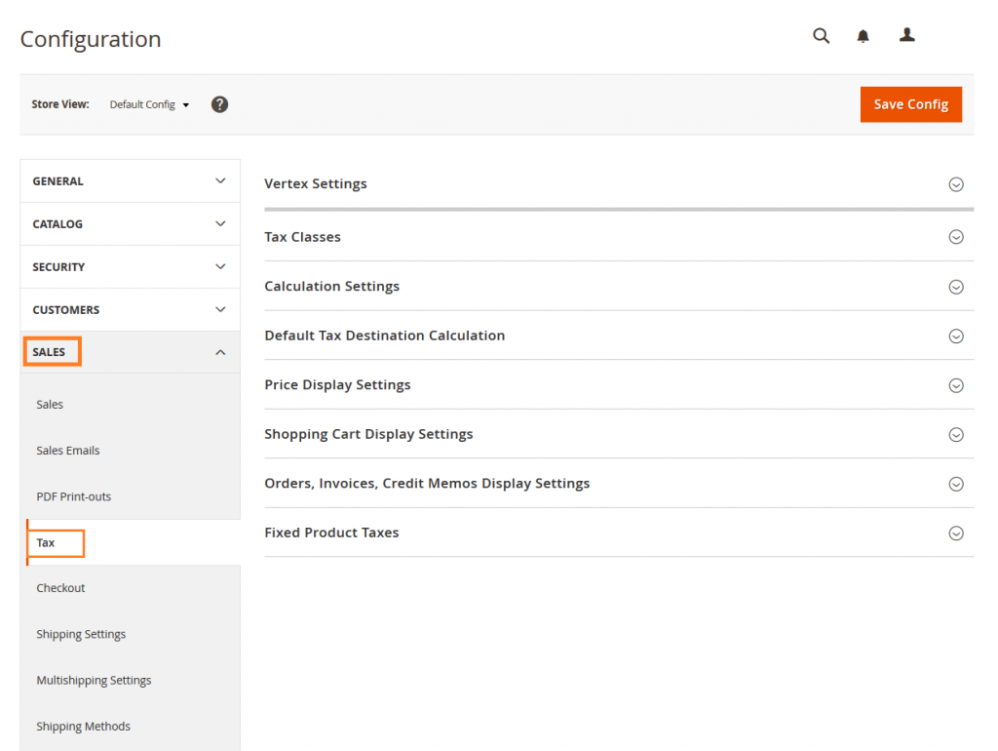Expand Calculation Settings with its circle arrow
The width and height of the screenshot is (998, 751).
[956, 288]
